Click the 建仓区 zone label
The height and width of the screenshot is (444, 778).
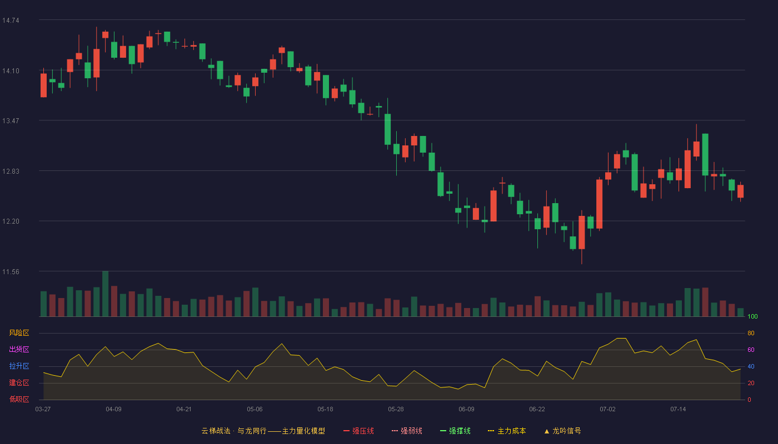pyautogui.click(x=19, y=383)
